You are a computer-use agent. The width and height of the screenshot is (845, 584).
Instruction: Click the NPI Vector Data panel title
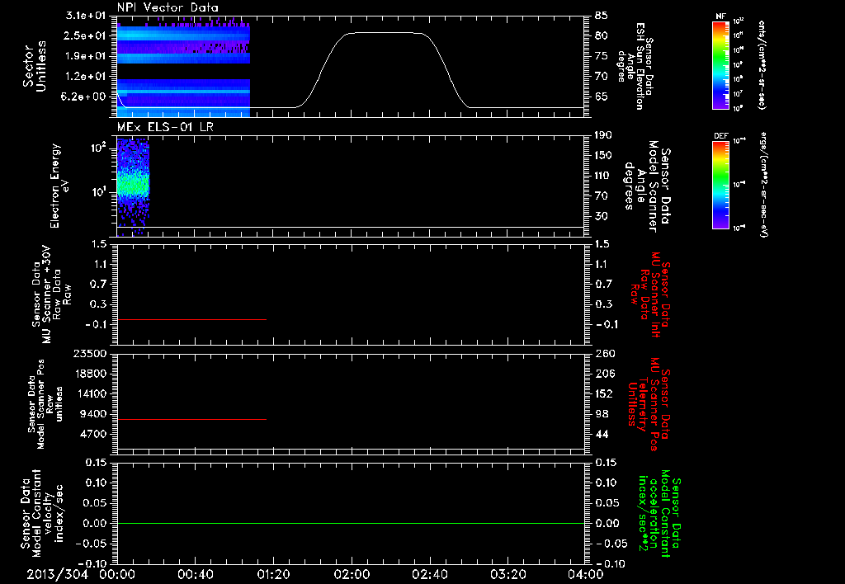click(x=168, y=7)
